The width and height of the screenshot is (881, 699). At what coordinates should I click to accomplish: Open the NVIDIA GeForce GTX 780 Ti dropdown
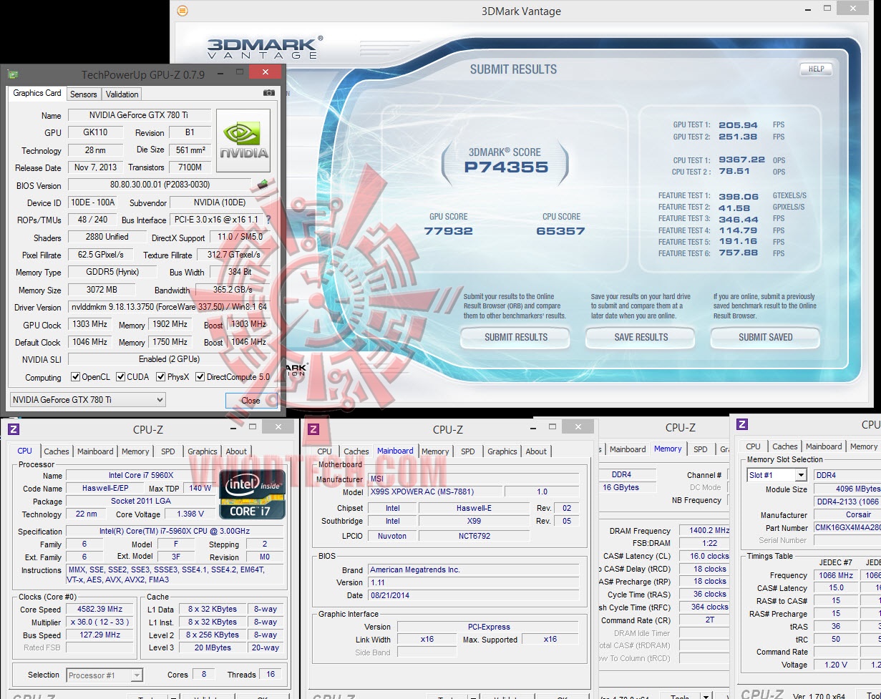coord(88,399)
